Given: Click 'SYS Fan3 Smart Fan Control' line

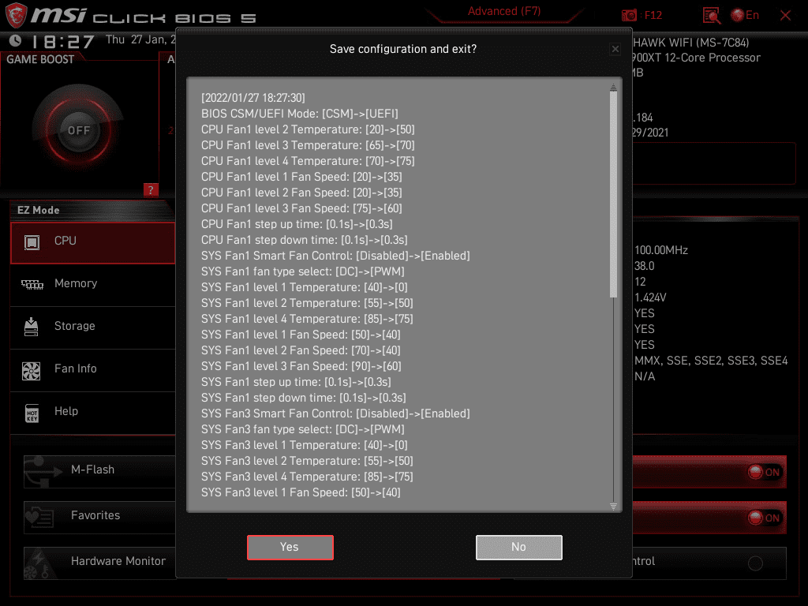Looking at the screenshot, I should coord(335,413).
